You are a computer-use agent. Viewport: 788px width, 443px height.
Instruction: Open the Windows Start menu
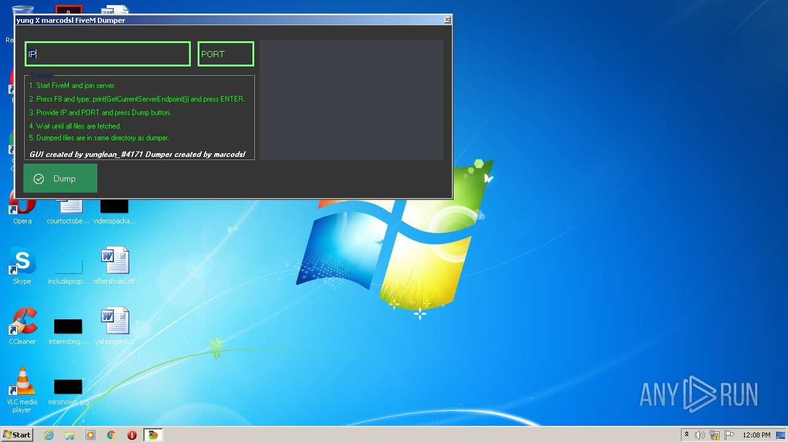17,435
